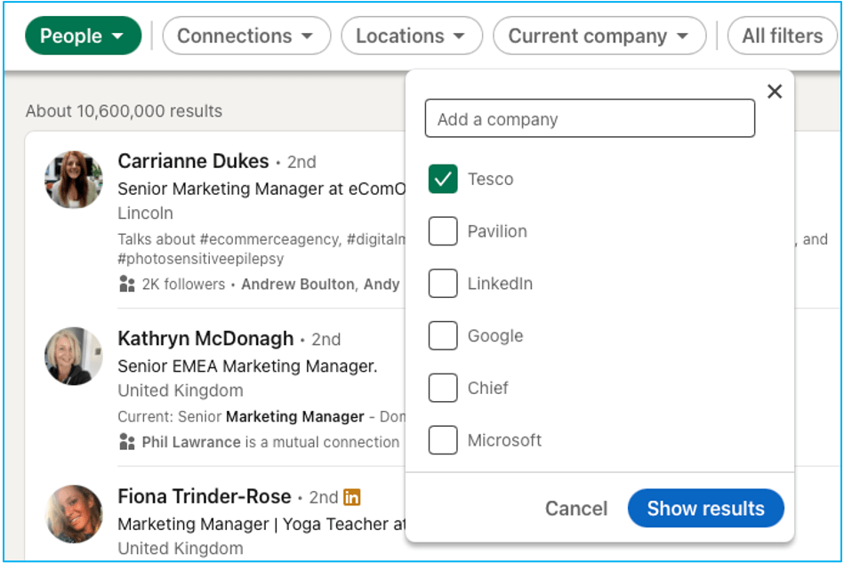This screenshot has height=563, width=844.
Task: Open Kathryn McDonagh's profile name link
Action: pyautogui.click(x=205, y=339)
